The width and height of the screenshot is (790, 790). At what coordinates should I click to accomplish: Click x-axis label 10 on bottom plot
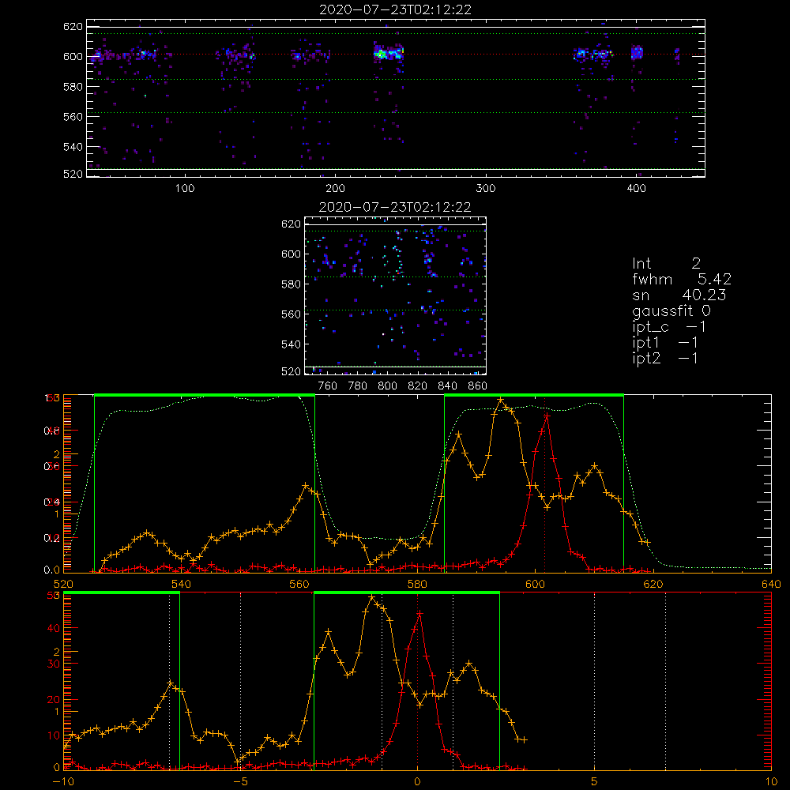click(x=771, y=782)
